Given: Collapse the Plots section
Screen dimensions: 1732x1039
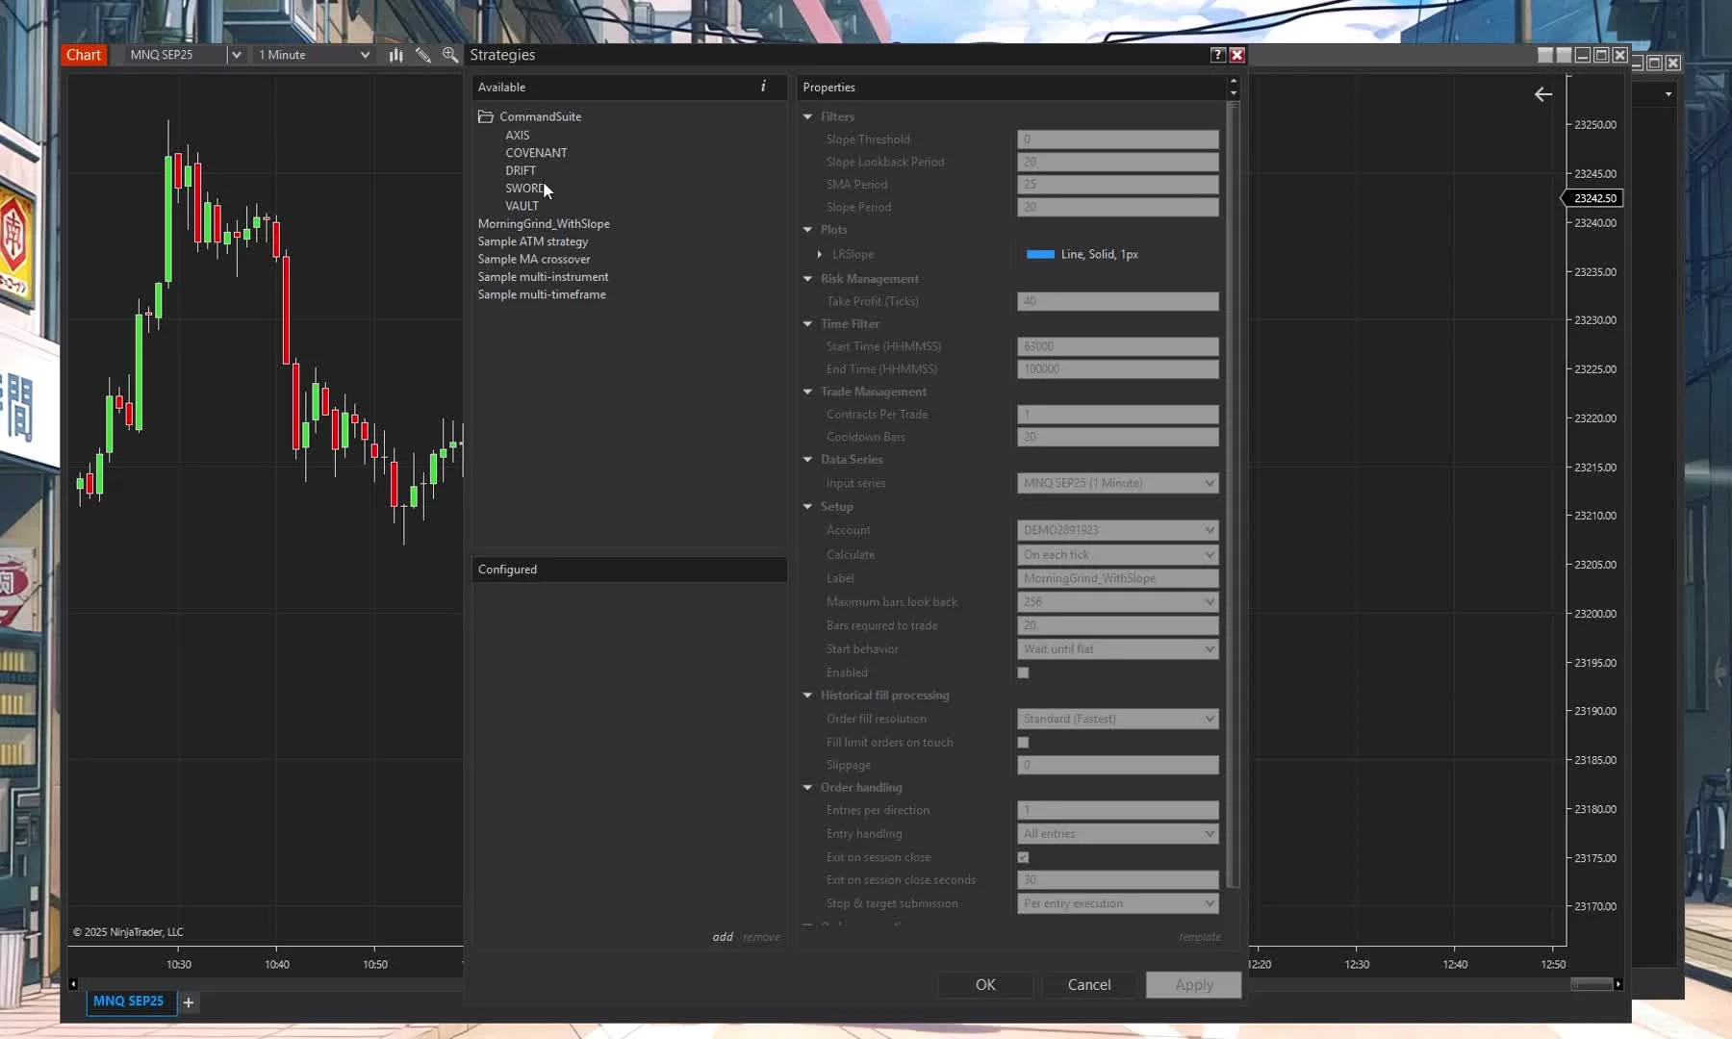Looking at the screenshot, I should tap(807, 230).
